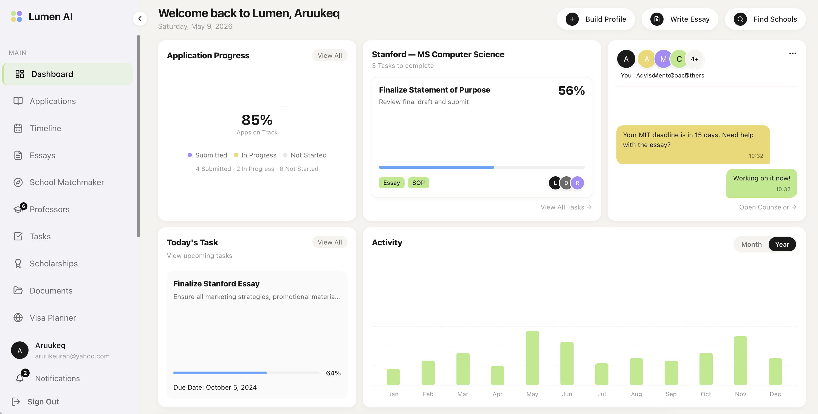
Task: Open the three-dots menu in the counselor card
Action: [x=792, y=53]
